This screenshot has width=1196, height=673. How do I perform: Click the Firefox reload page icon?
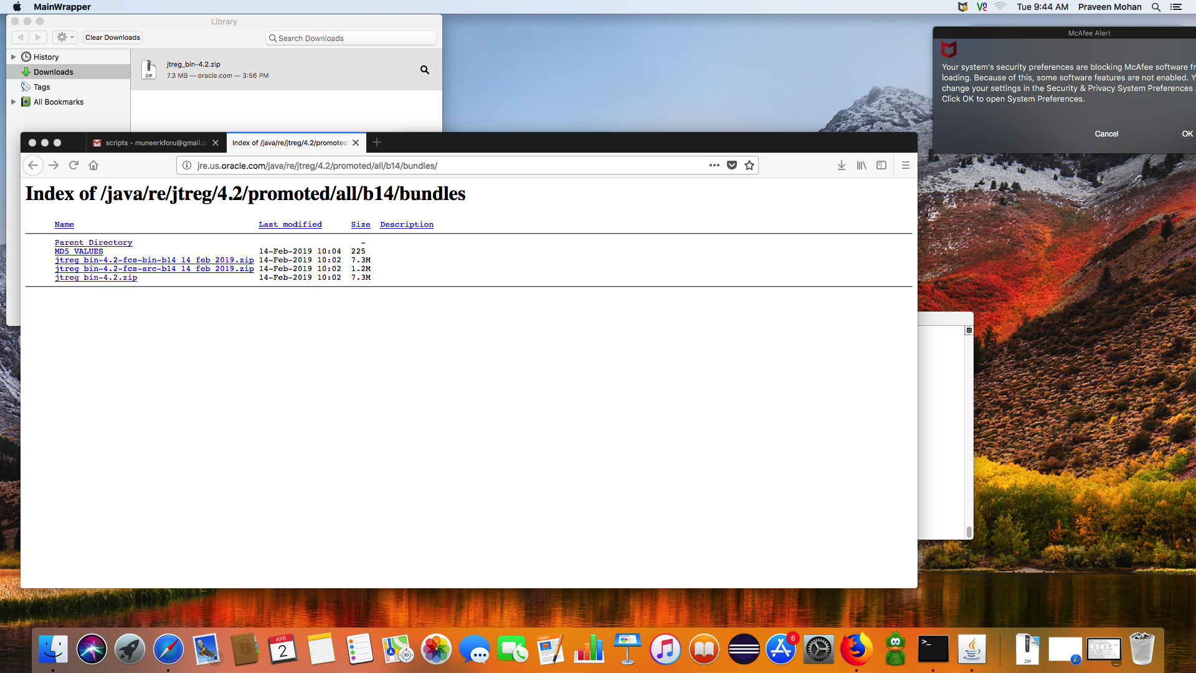coord(74,165)
